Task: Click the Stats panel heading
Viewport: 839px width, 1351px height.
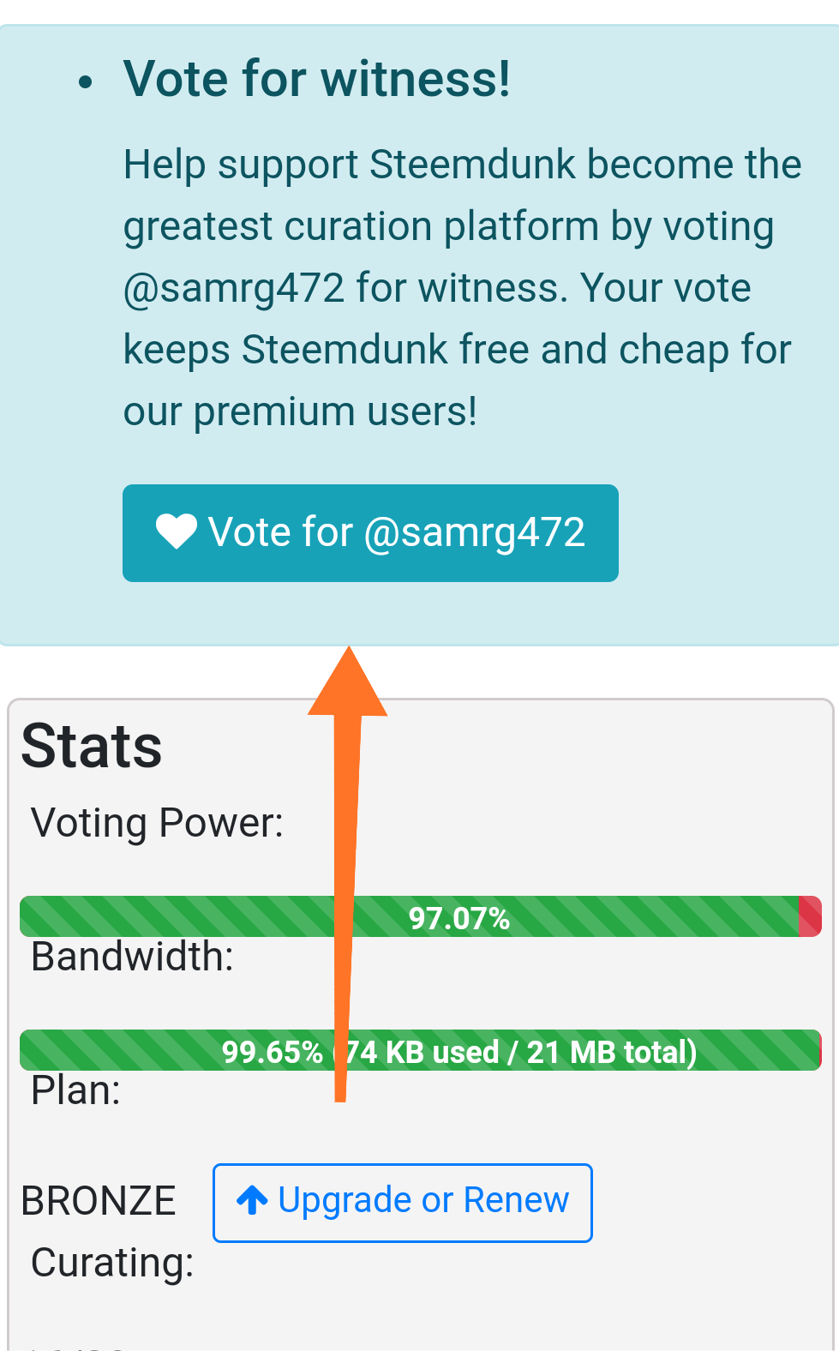Action: 92,746
